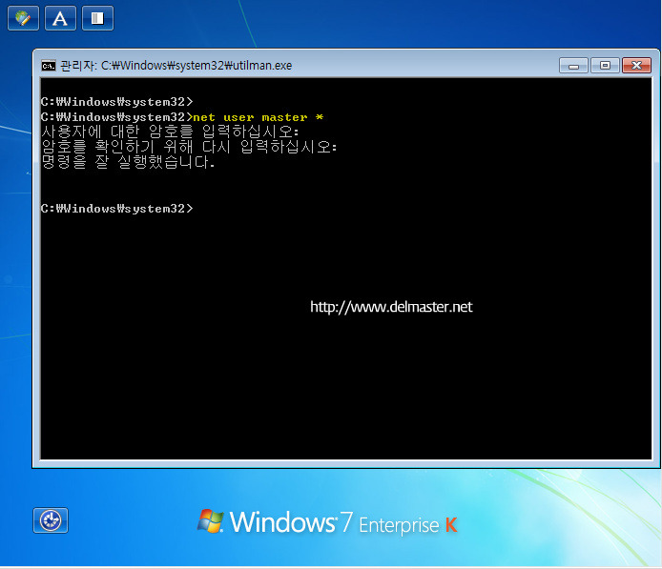662x569 pixels.
Task: Open the Ease of Access button
Action: [51, 520]
